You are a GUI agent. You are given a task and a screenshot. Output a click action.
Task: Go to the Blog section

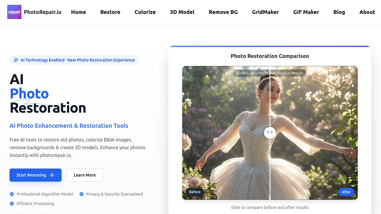[x=339, y=12]
